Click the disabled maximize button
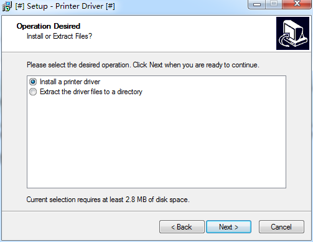The width and height of the screenshot is (313, 242). tap(274, 4)
